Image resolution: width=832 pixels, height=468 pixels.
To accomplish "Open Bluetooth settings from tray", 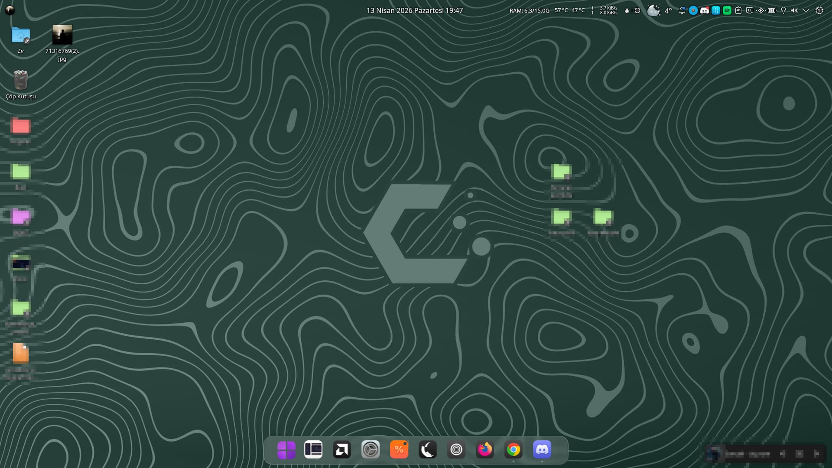I will click(x=761, y=10).
